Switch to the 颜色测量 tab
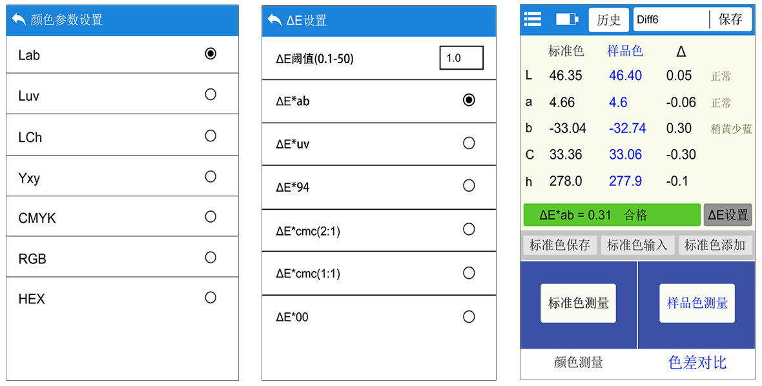Image resolution: width=762 pixels, height=386 pixels. tap(579, 362)
